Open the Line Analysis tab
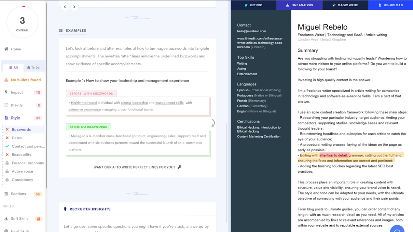Viewport: 413px width, 232px height. pos(299,5)
